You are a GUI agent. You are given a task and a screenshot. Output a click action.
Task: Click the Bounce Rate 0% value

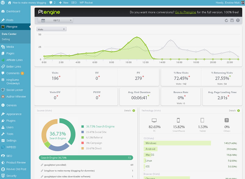click(181, 98)
